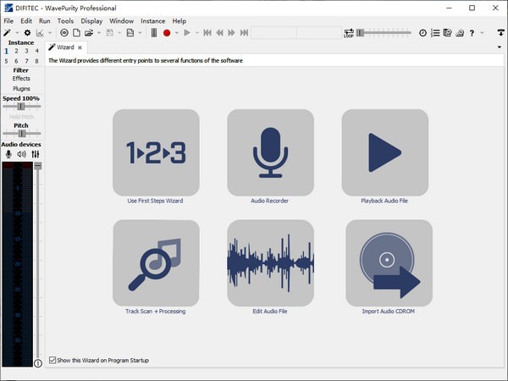Image resolution: width=508 pixels, height=381 pixels.
Task: Expand the dropdown arrow beside the record button
Action: tap(177, 33)
